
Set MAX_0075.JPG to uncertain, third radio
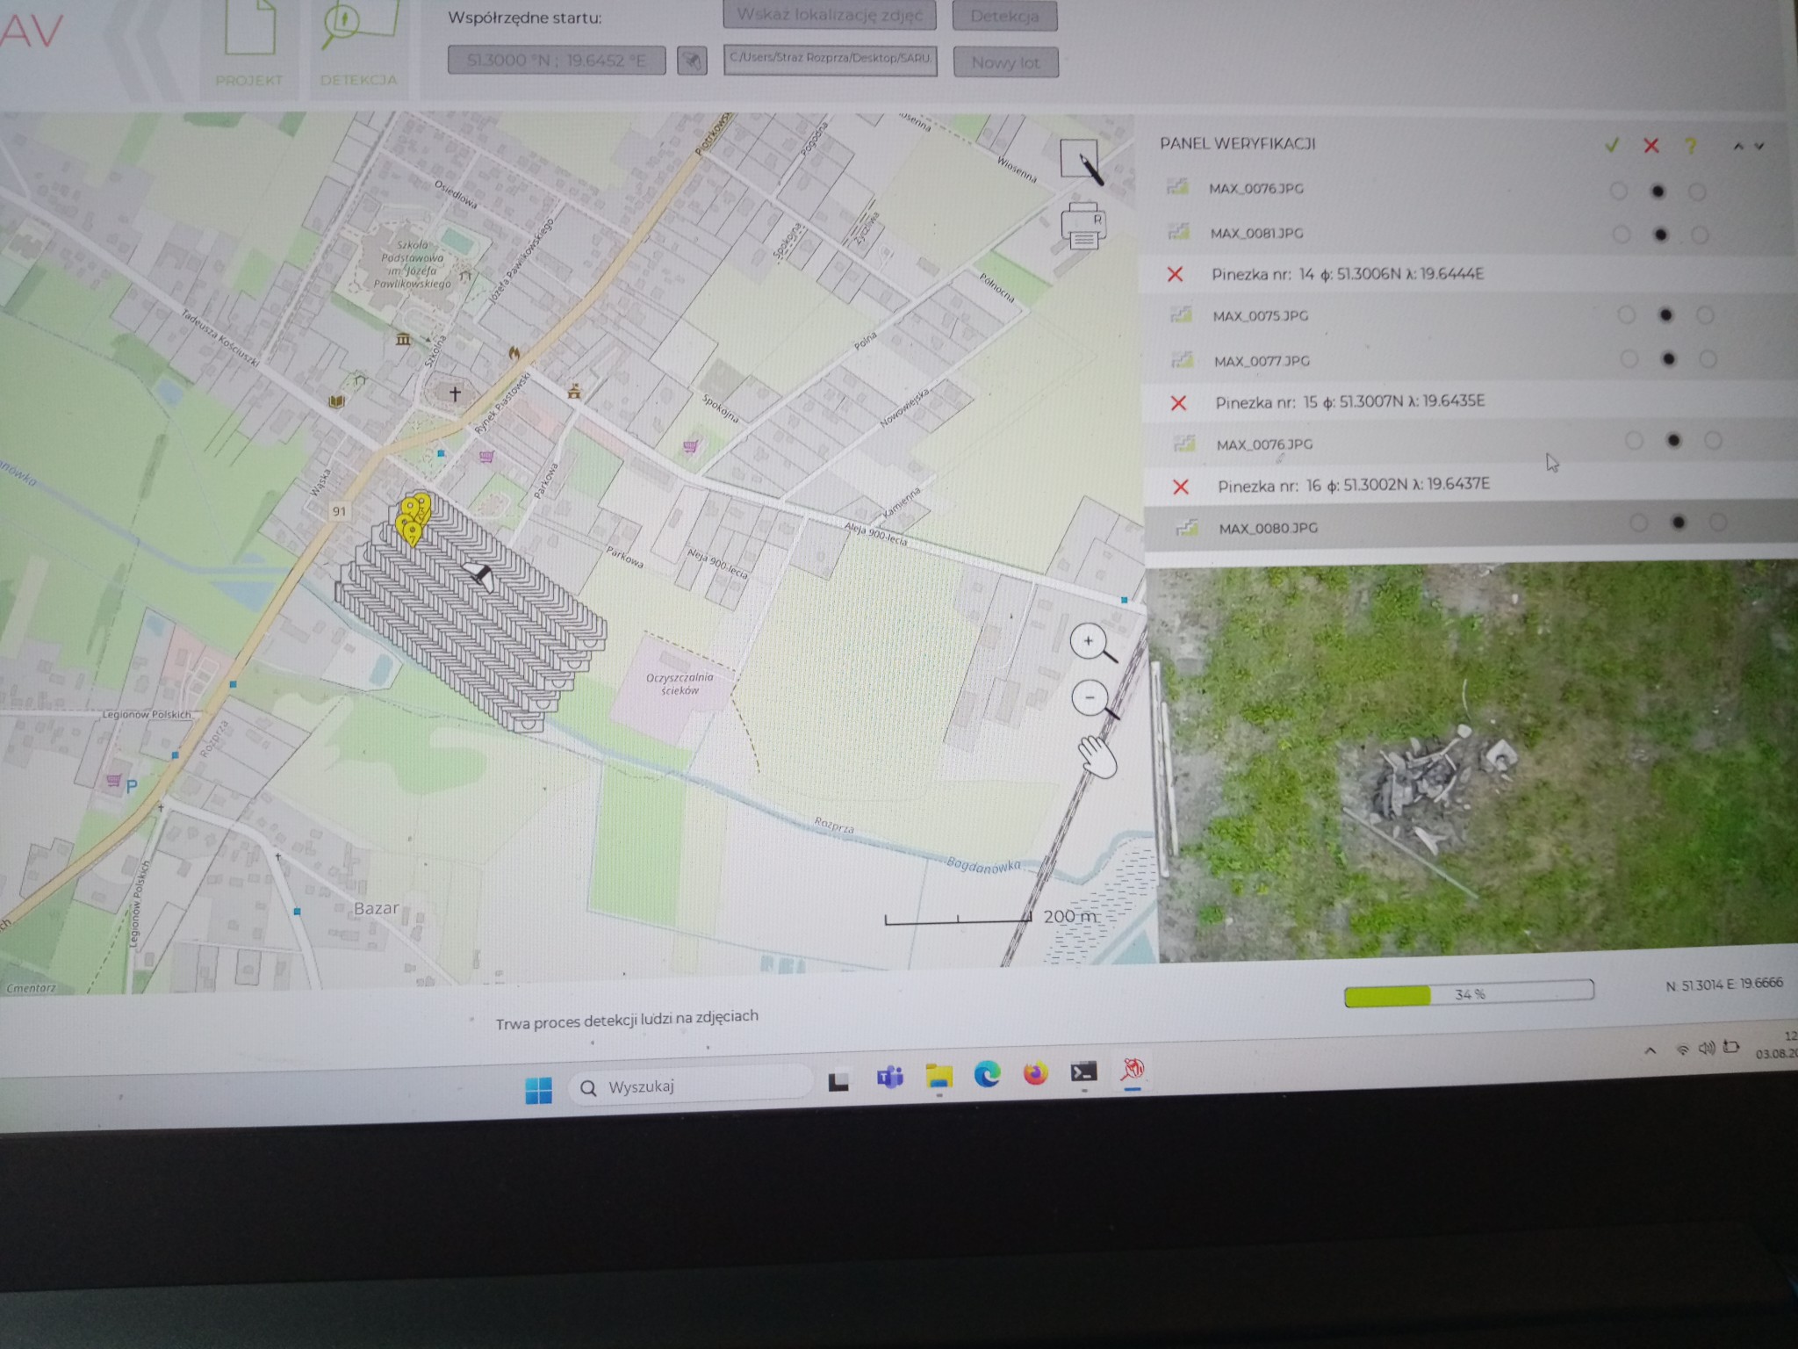(x=1705, y=315)
